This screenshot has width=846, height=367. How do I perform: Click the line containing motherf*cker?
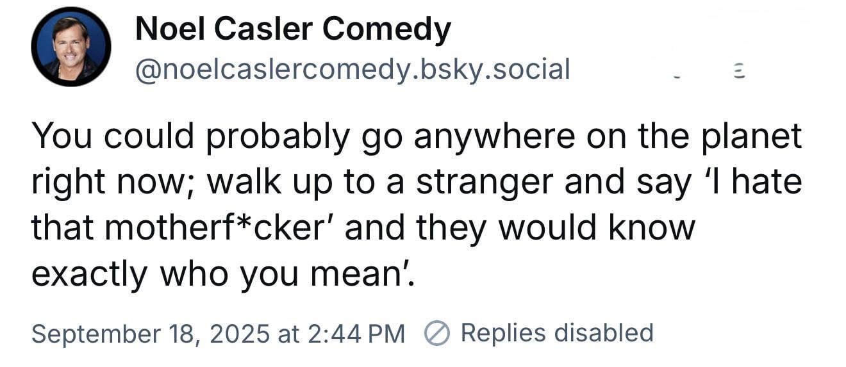pyautogui.click(x=363, y=228)
